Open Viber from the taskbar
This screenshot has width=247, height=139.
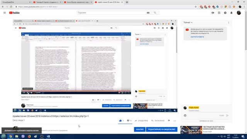coord(23,136)
